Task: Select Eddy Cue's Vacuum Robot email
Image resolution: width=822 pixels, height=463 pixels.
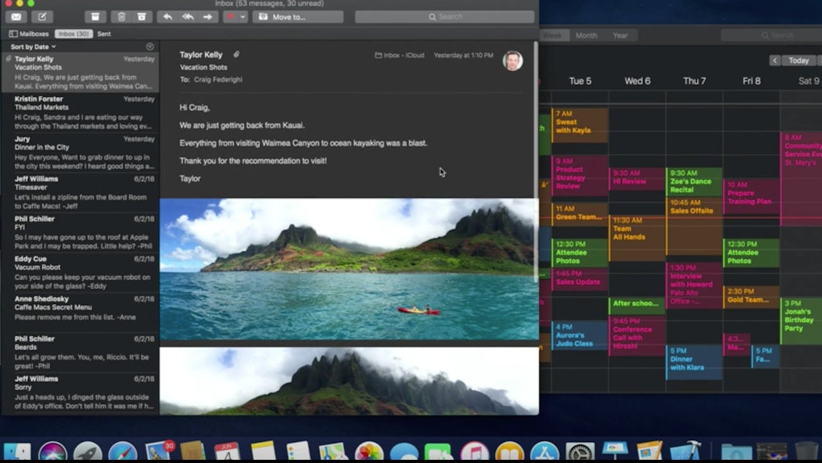Action: [x=80, y=272]
